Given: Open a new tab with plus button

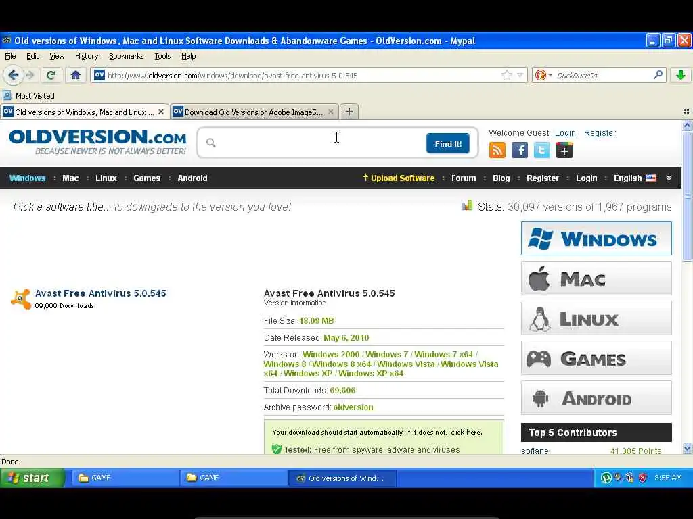Looking at the screenshot, I should (349, 112).
